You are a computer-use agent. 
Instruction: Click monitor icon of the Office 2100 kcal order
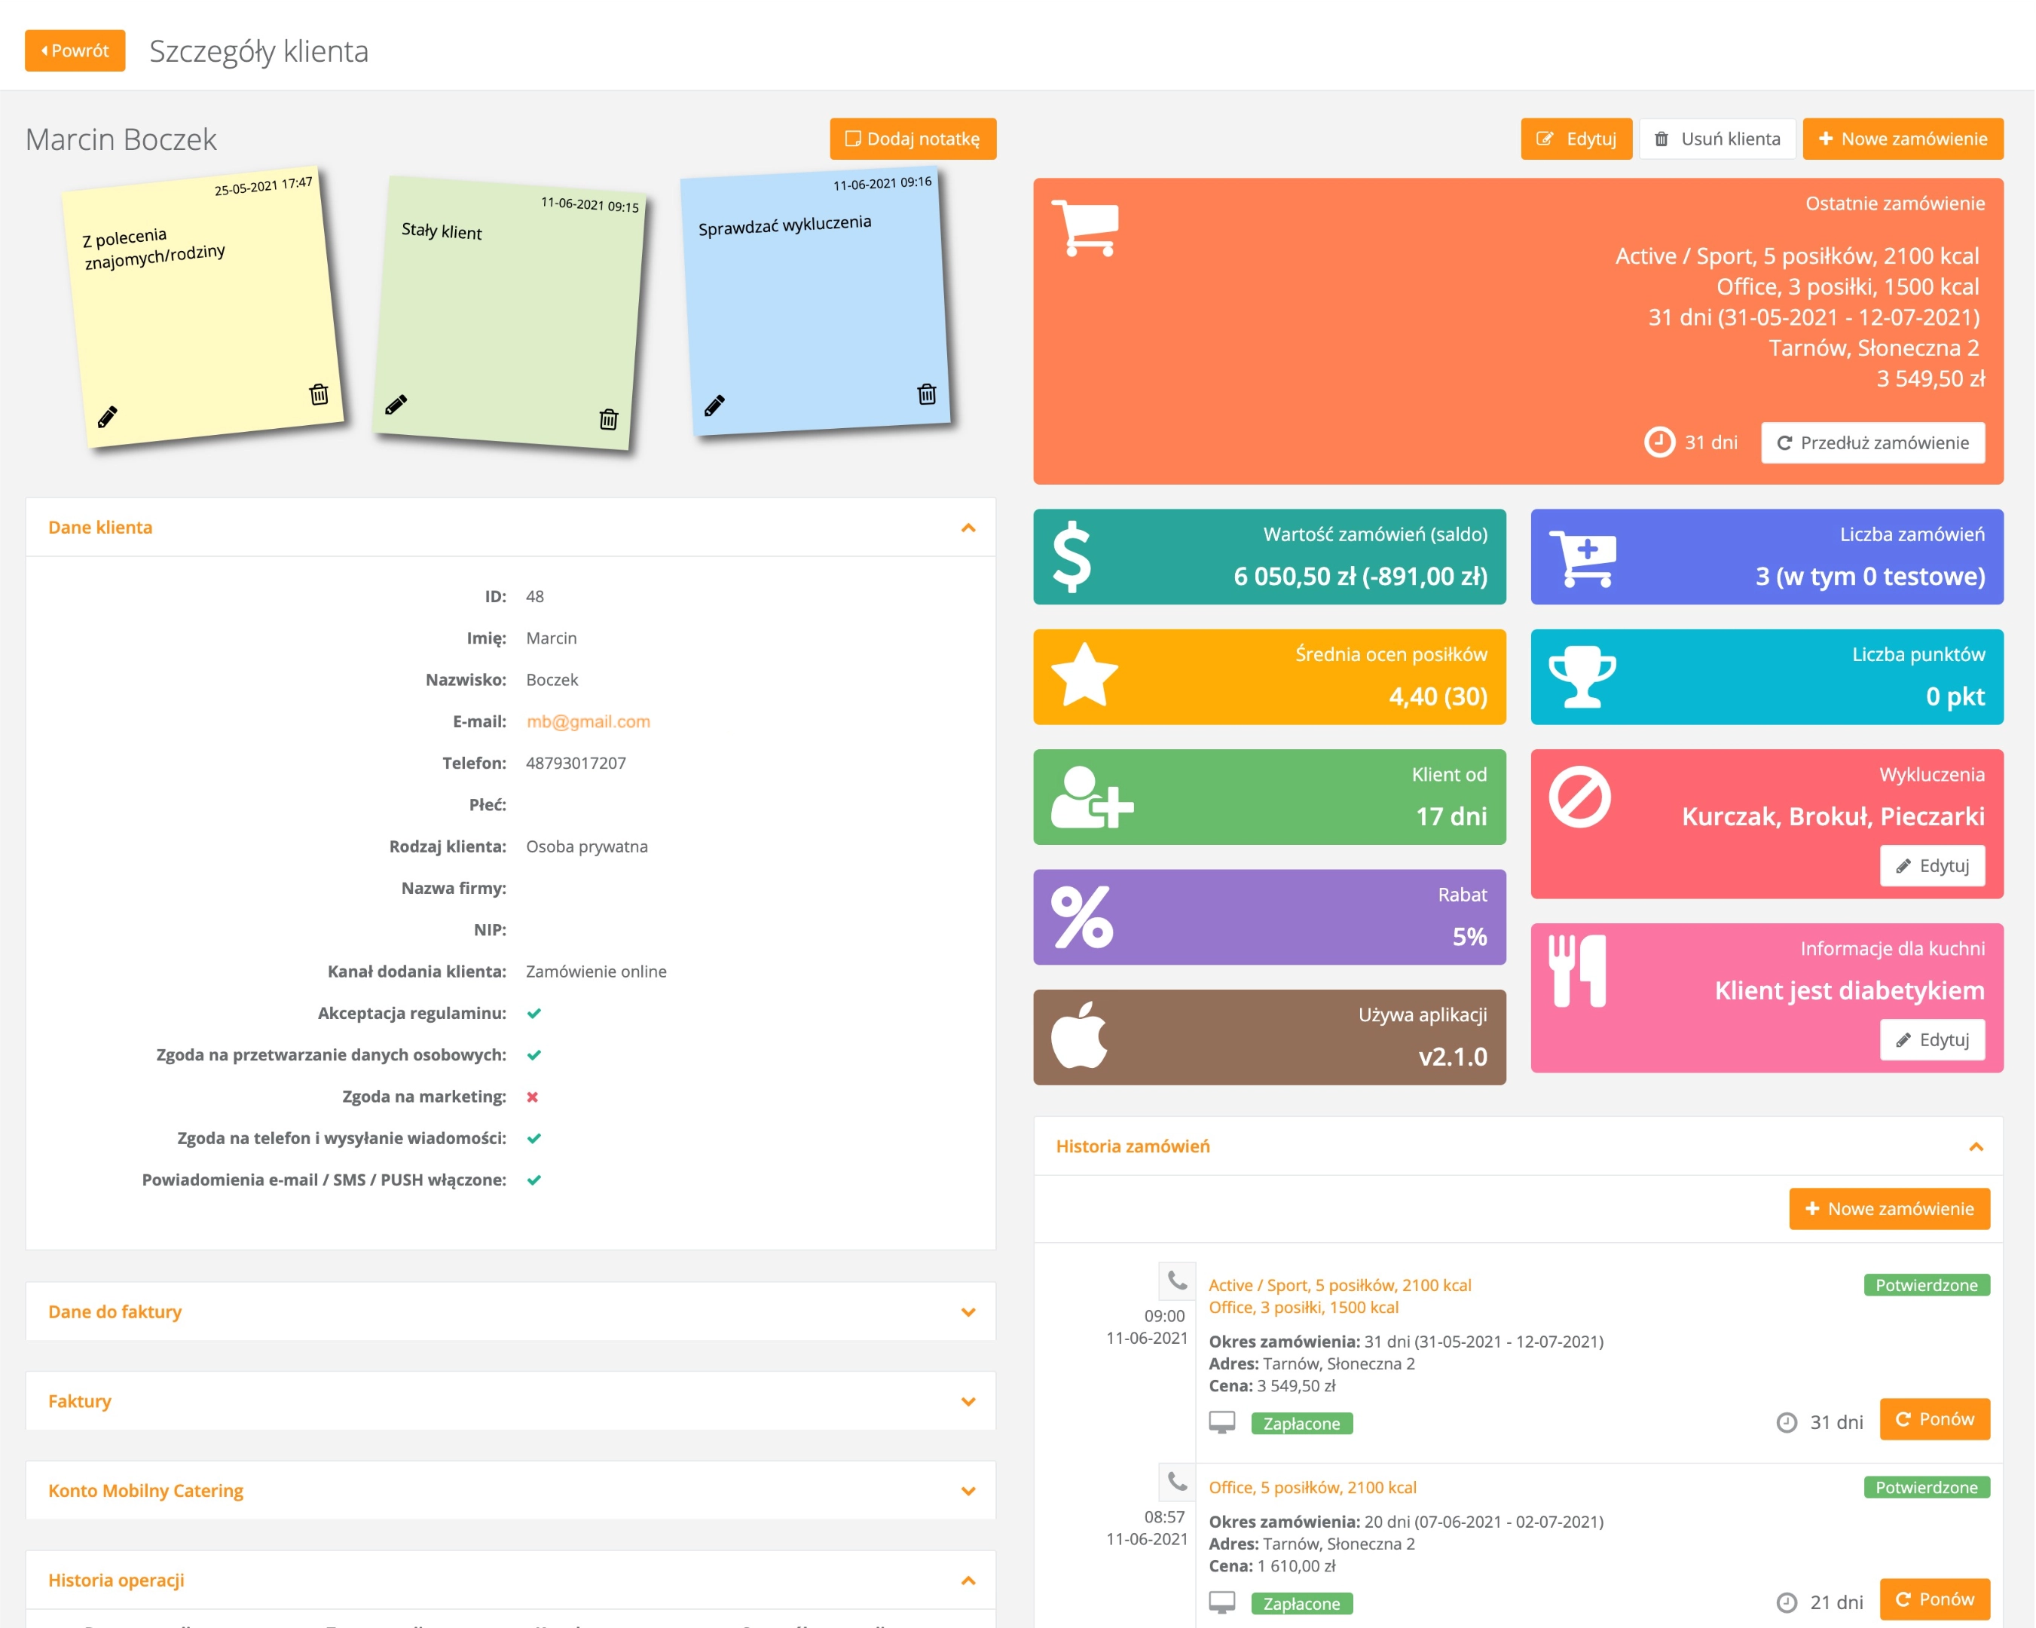coord(1222,1602)
